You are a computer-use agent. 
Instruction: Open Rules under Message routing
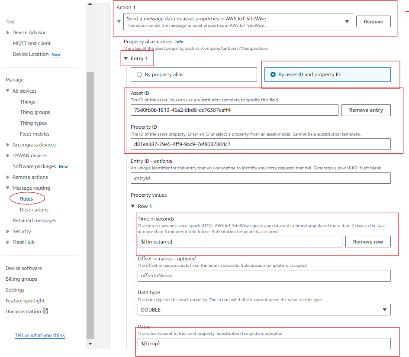26,199
